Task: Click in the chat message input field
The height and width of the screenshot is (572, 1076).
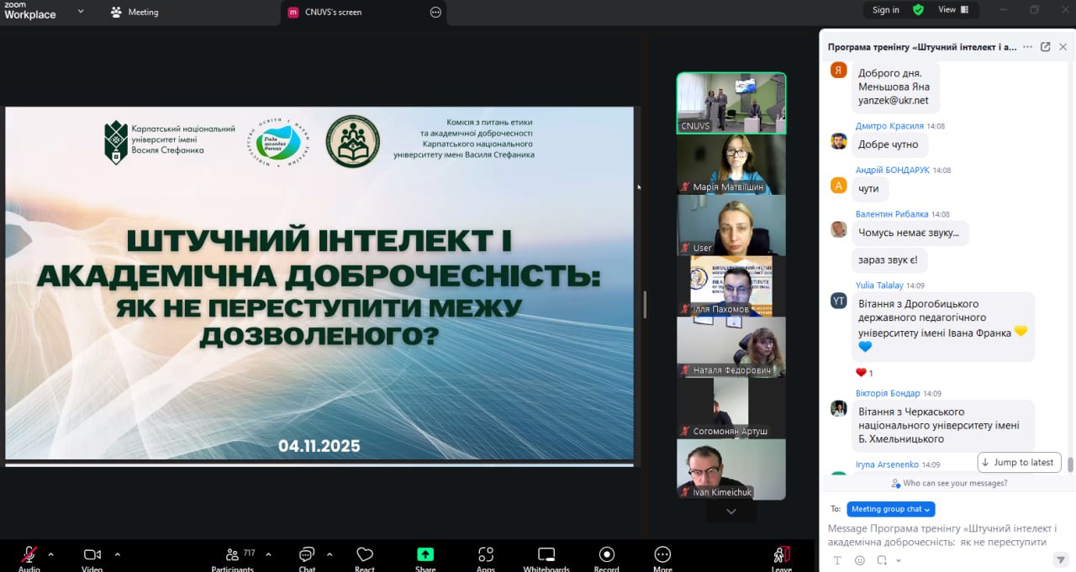Action: 941,535
